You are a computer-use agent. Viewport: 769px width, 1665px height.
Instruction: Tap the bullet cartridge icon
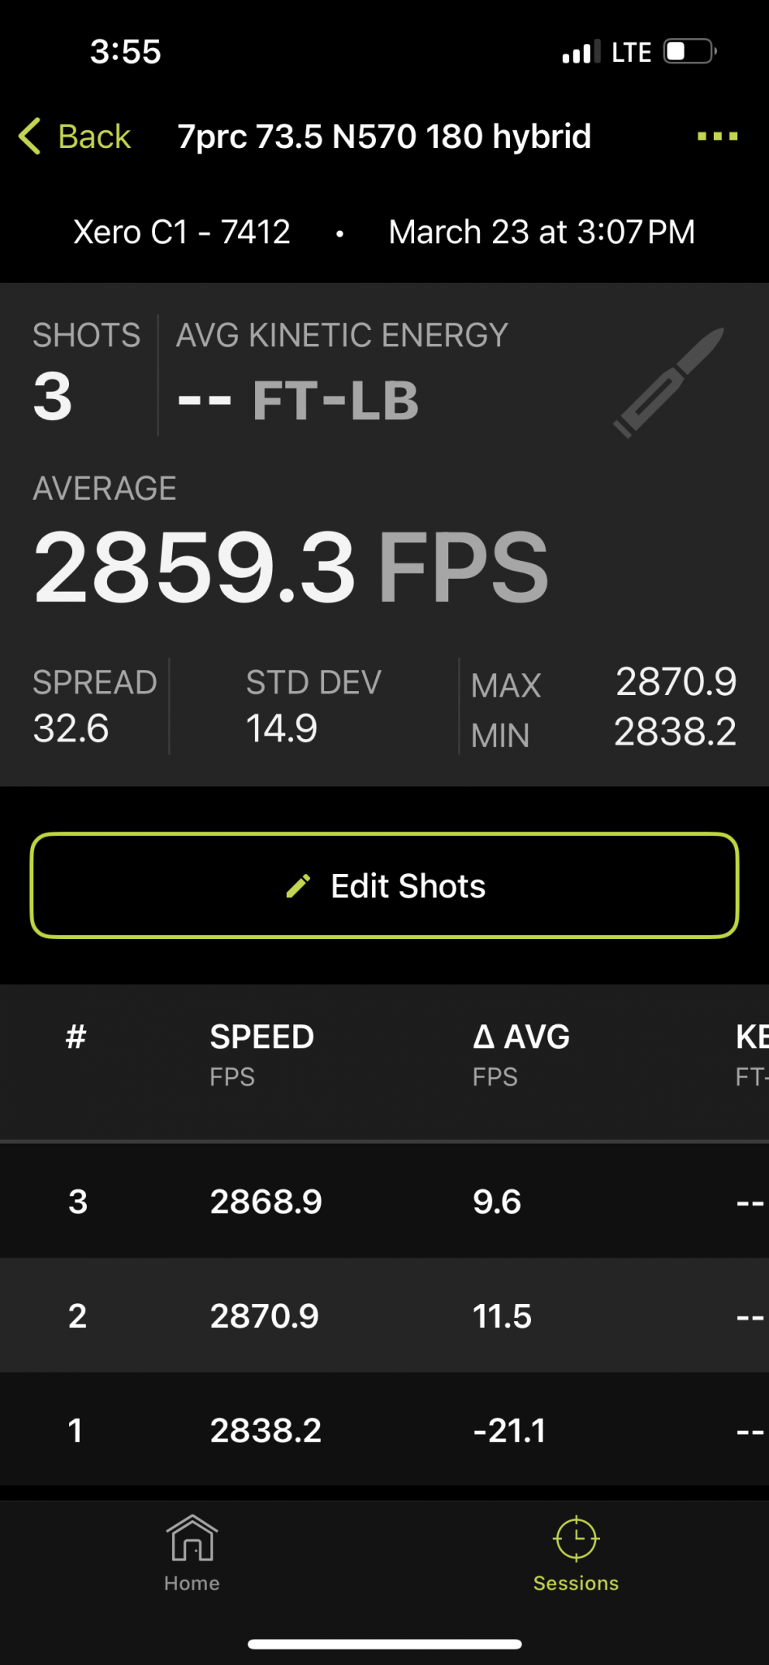(x=668, y=381)
